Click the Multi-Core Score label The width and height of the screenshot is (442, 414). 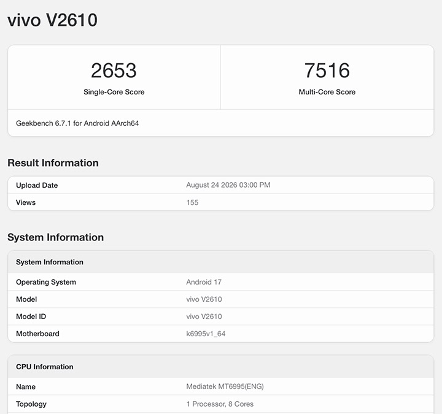click(327, 92)
